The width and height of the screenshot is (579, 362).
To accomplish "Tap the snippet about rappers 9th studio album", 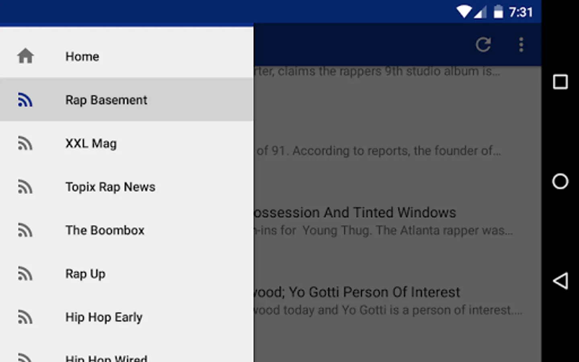I will pos(377,71).
